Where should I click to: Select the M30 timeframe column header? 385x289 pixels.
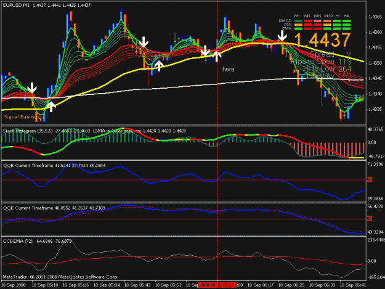tap(328, 16)
